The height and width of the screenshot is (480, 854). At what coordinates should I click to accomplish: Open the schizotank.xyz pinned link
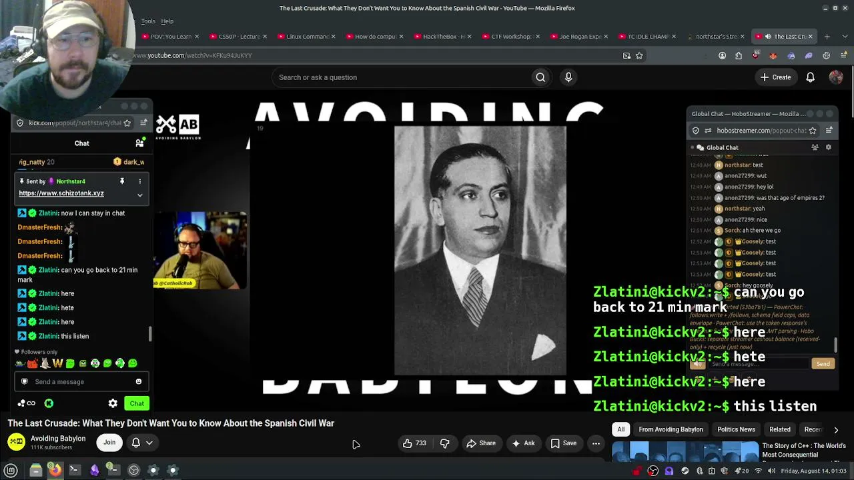(61, 193)
